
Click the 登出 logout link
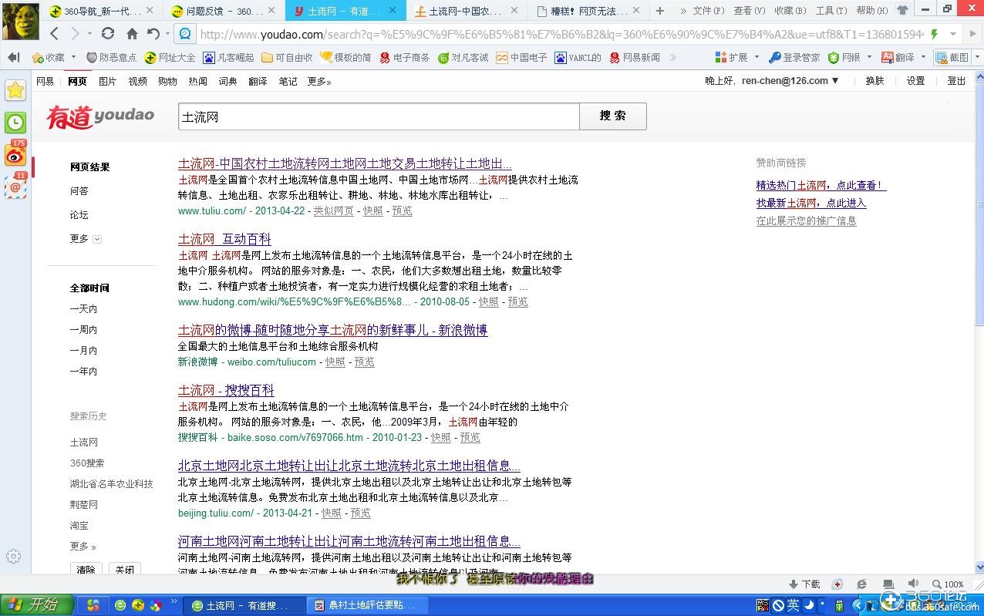coord(956,81)
